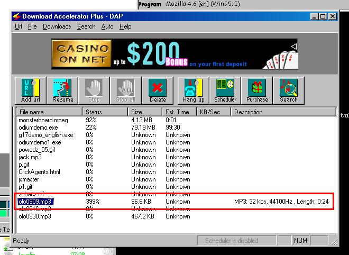Select monsterboard.mpeg in the list
The width and height of the screenshot is (349, 255).
(43, 120)
